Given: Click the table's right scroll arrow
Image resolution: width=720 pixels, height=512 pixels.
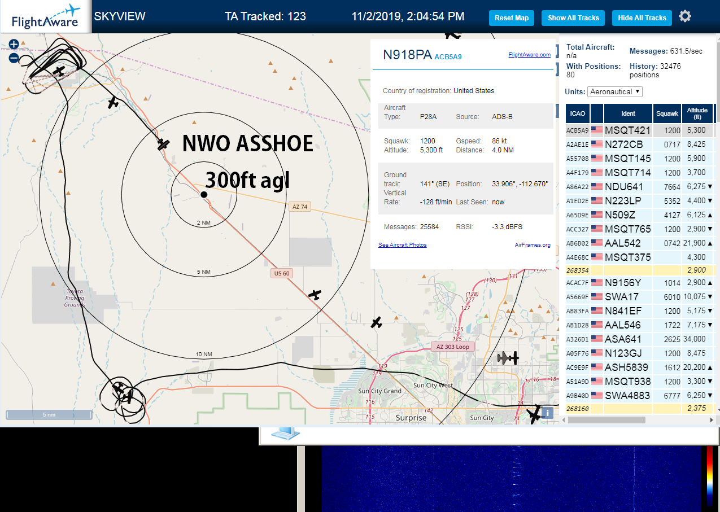Looking at the screenshot, I should tap(711, 419).
